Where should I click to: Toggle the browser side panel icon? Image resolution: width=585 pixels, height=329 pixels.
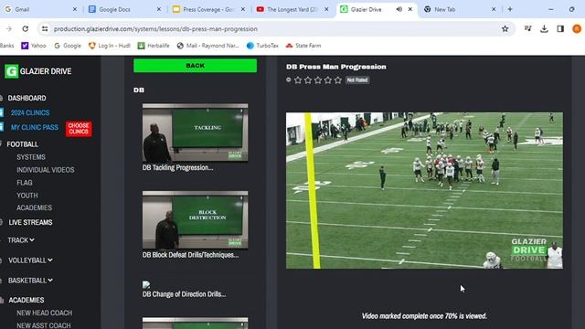point(560,28)
